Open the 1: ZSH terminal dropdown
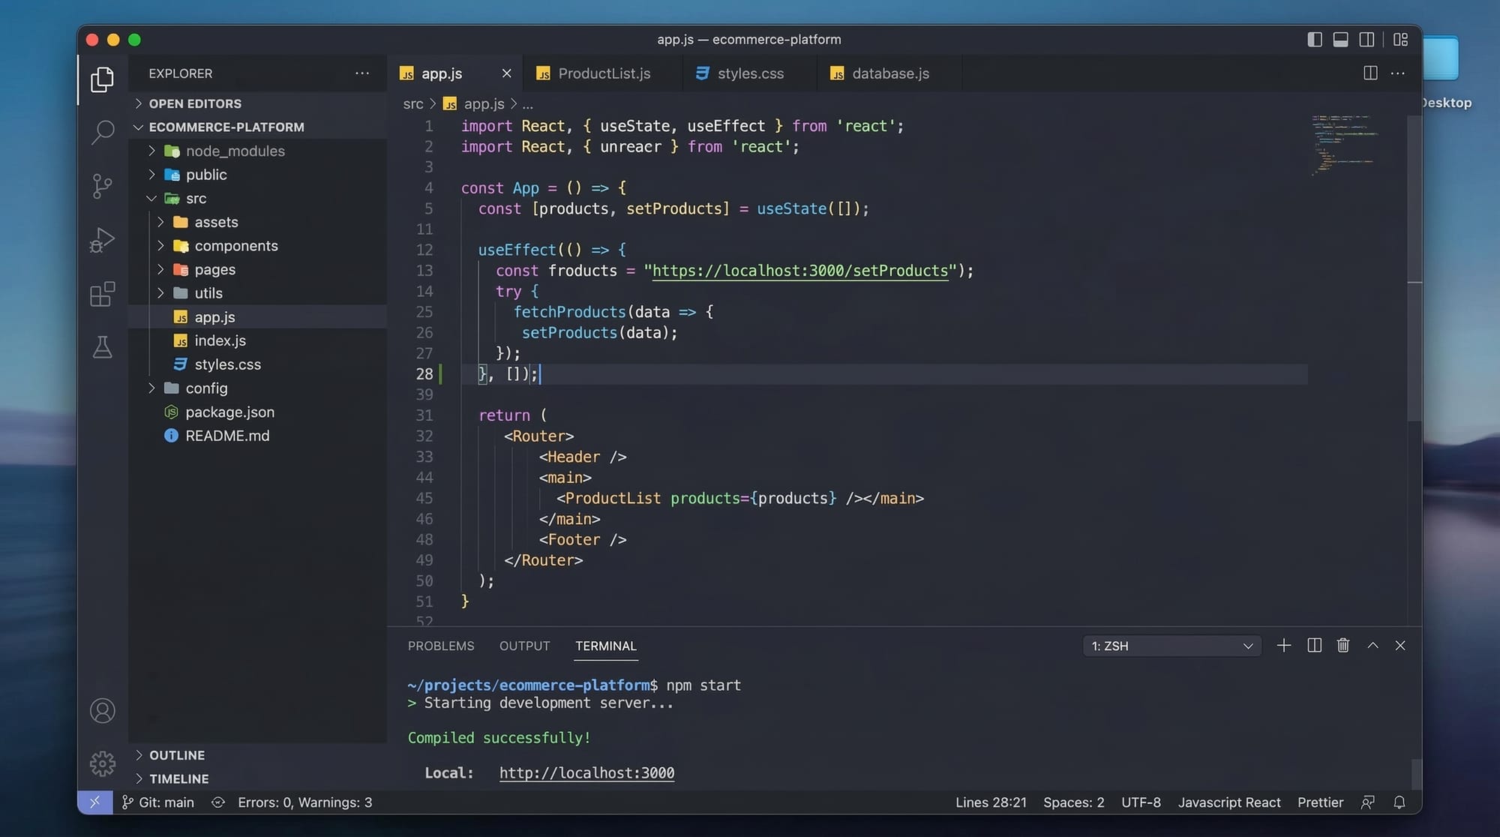 pos(1171,646)
